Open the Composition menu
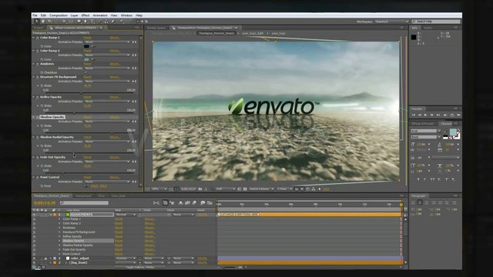Screen dimensions: 493x277 [x=59, y=15]
